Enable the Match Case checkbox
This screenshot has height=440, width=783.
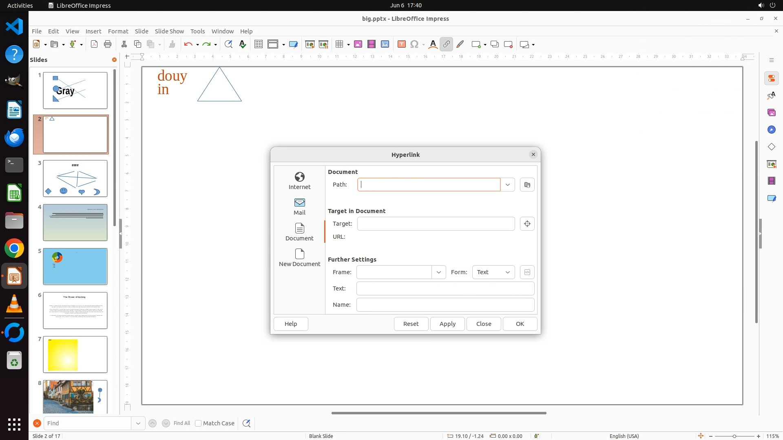(x=198, y=423)
